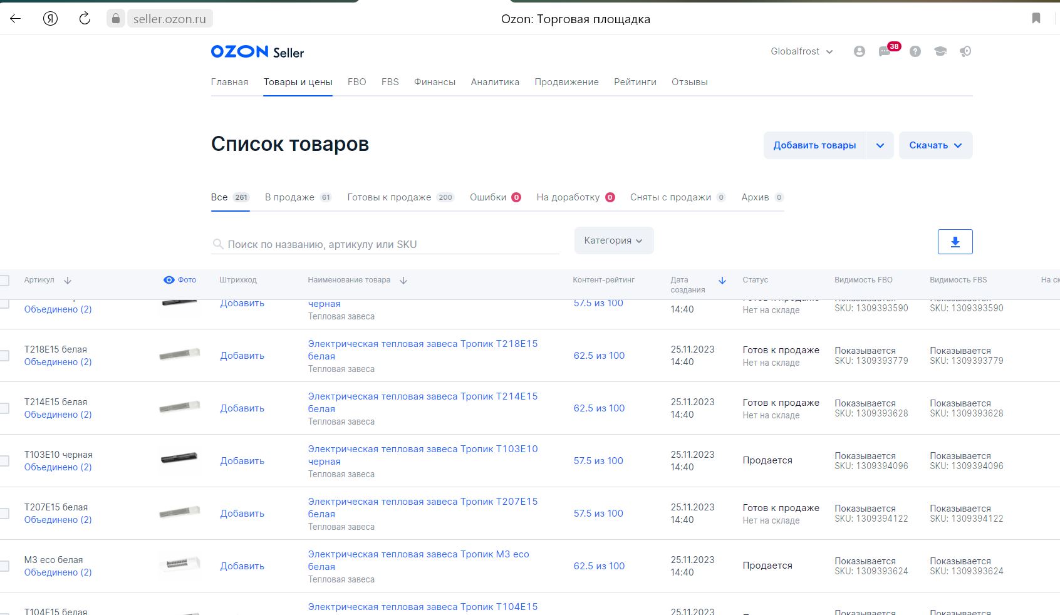This screenshot has width=1060, height=615.
Task: Open 57.5 из 100 rating for T103E10
Action: coord(598,461)
